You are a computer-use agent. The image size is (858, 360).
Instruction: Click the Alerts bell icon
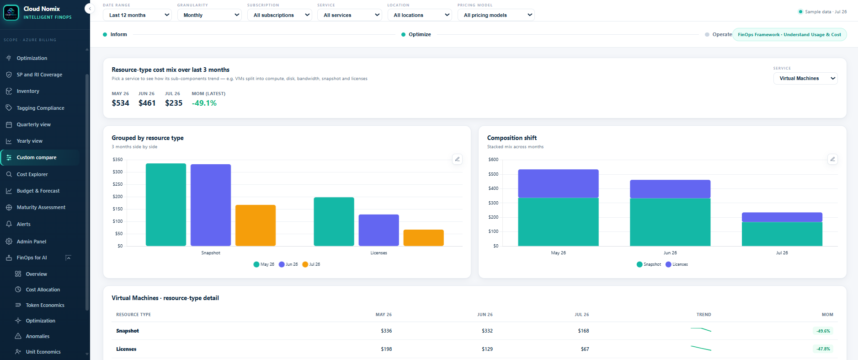pos(9,224)
